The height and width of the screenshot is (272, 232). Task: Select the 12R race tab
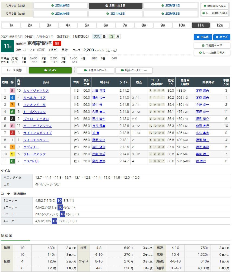click(220, 25)
